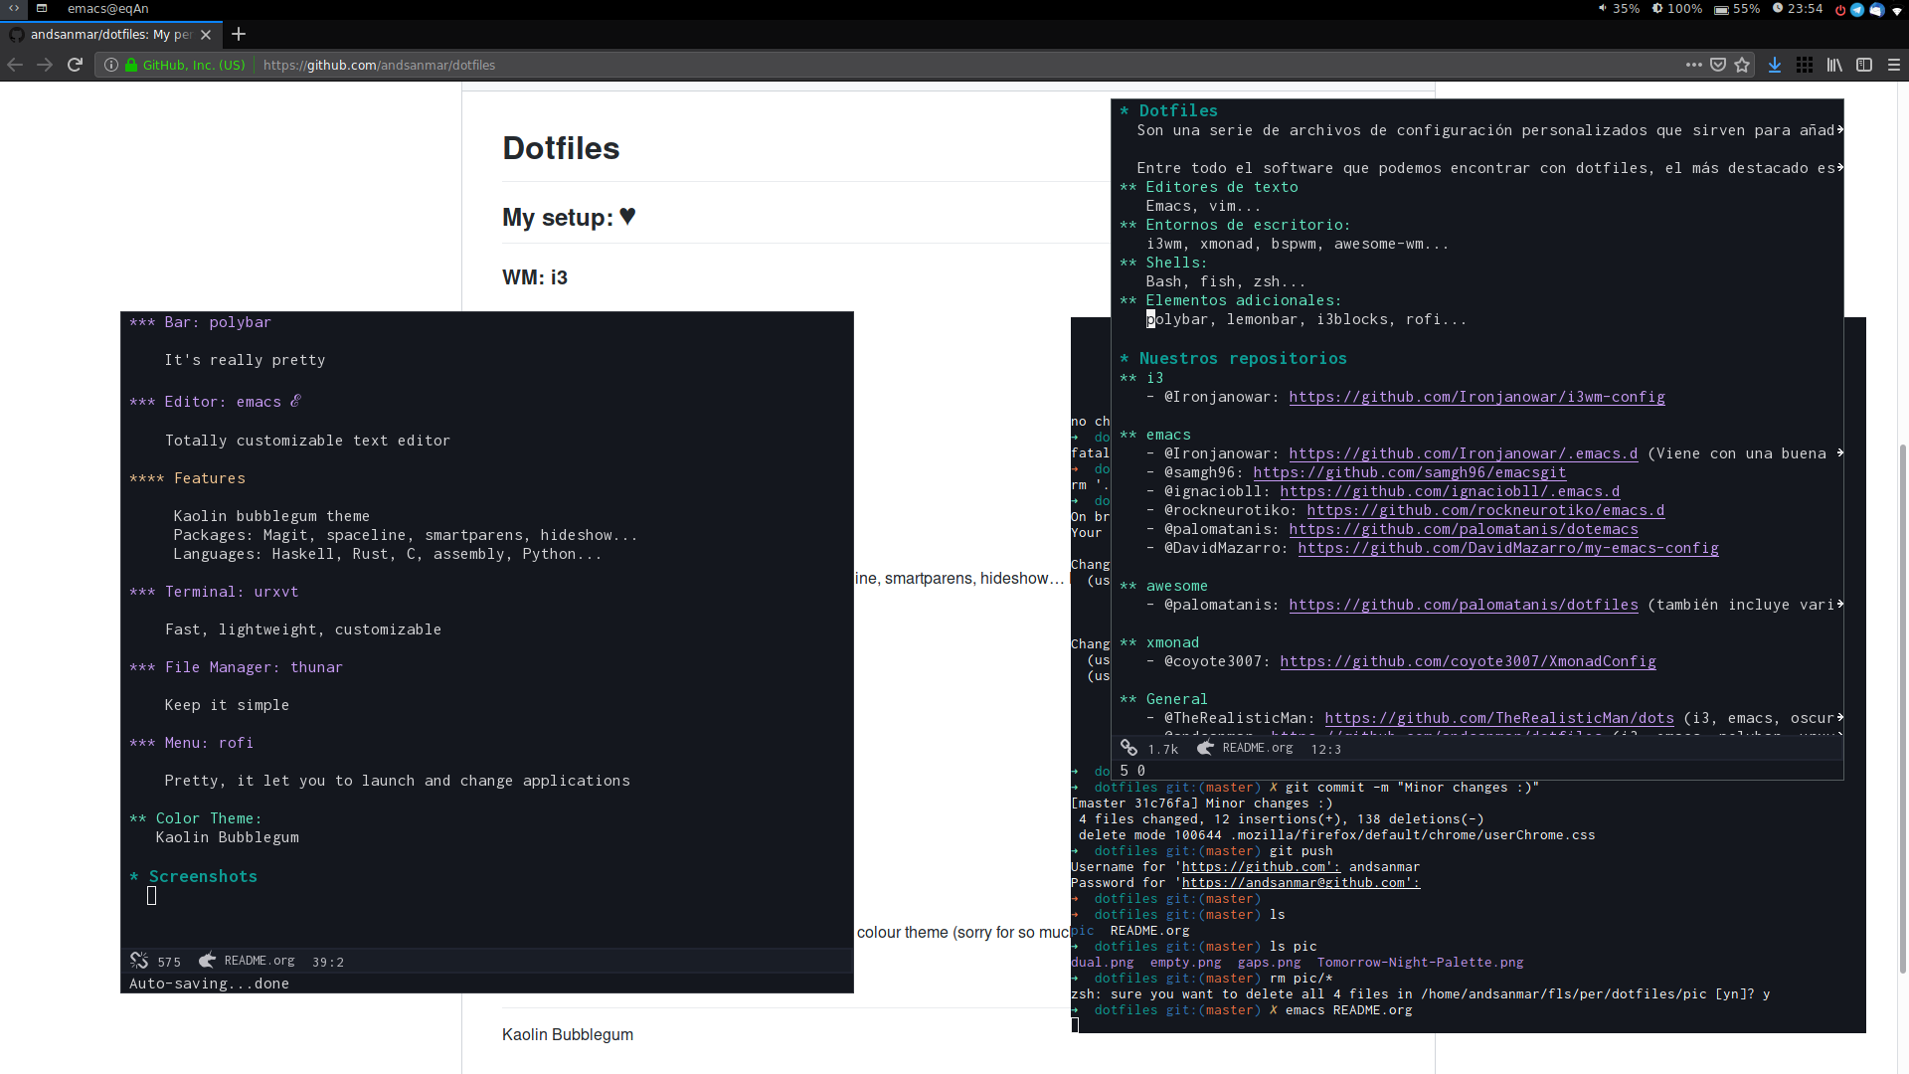Screen dimensions: 1909x1074
Task: Close the andsanmar/dotfiles tab
Action: (x=206, y=35)
